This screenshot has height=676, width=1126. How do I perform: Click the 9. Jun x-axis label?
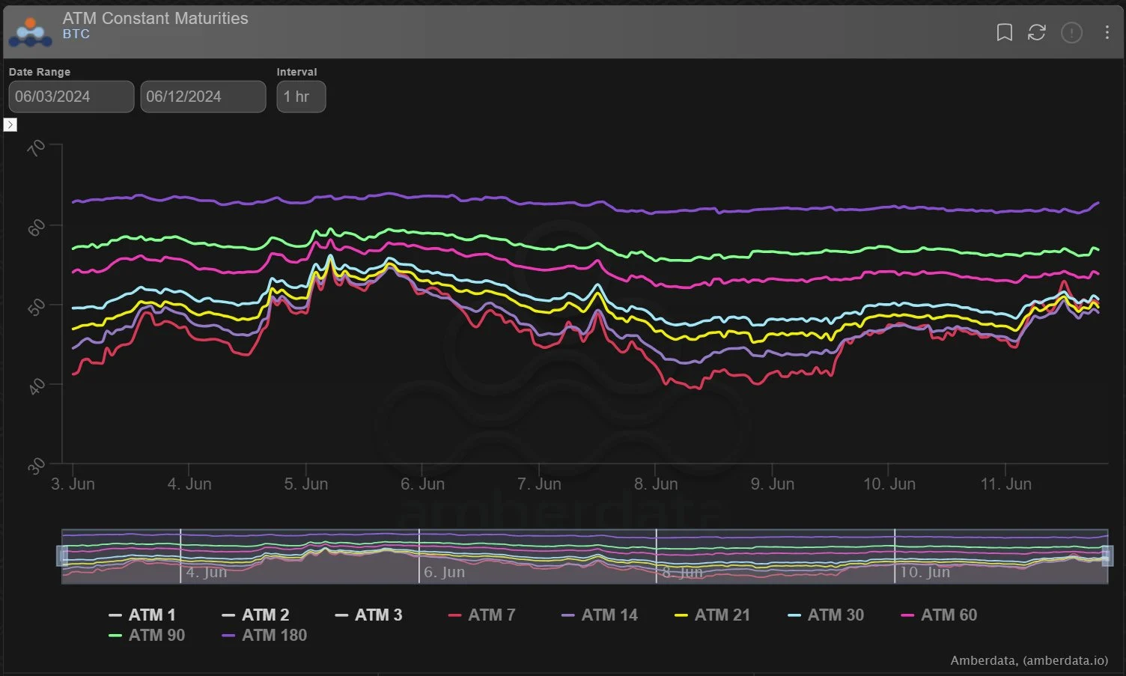(x=772, y=484)
